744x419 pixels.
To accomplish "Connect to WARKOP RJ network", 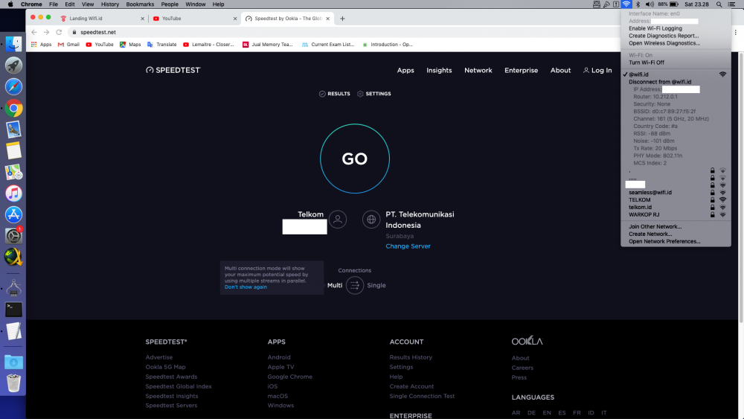I will point(676,214).
